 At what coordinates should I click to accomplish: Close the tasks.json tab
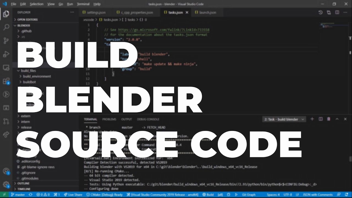click(187, 12)
